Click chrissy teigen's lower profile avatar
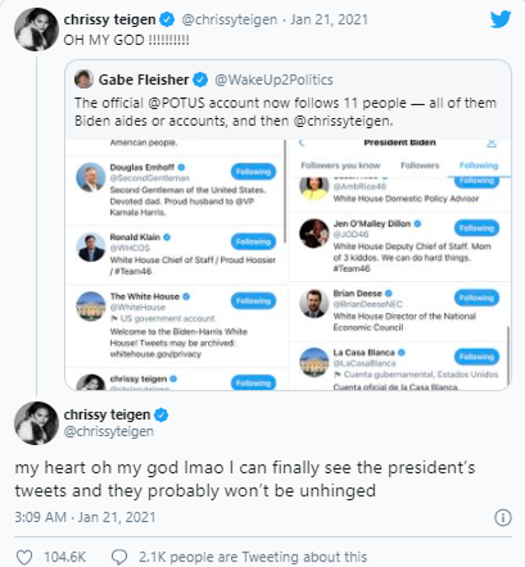The width and height of the screenshot is (525, 567). click(x=36, y=423)
